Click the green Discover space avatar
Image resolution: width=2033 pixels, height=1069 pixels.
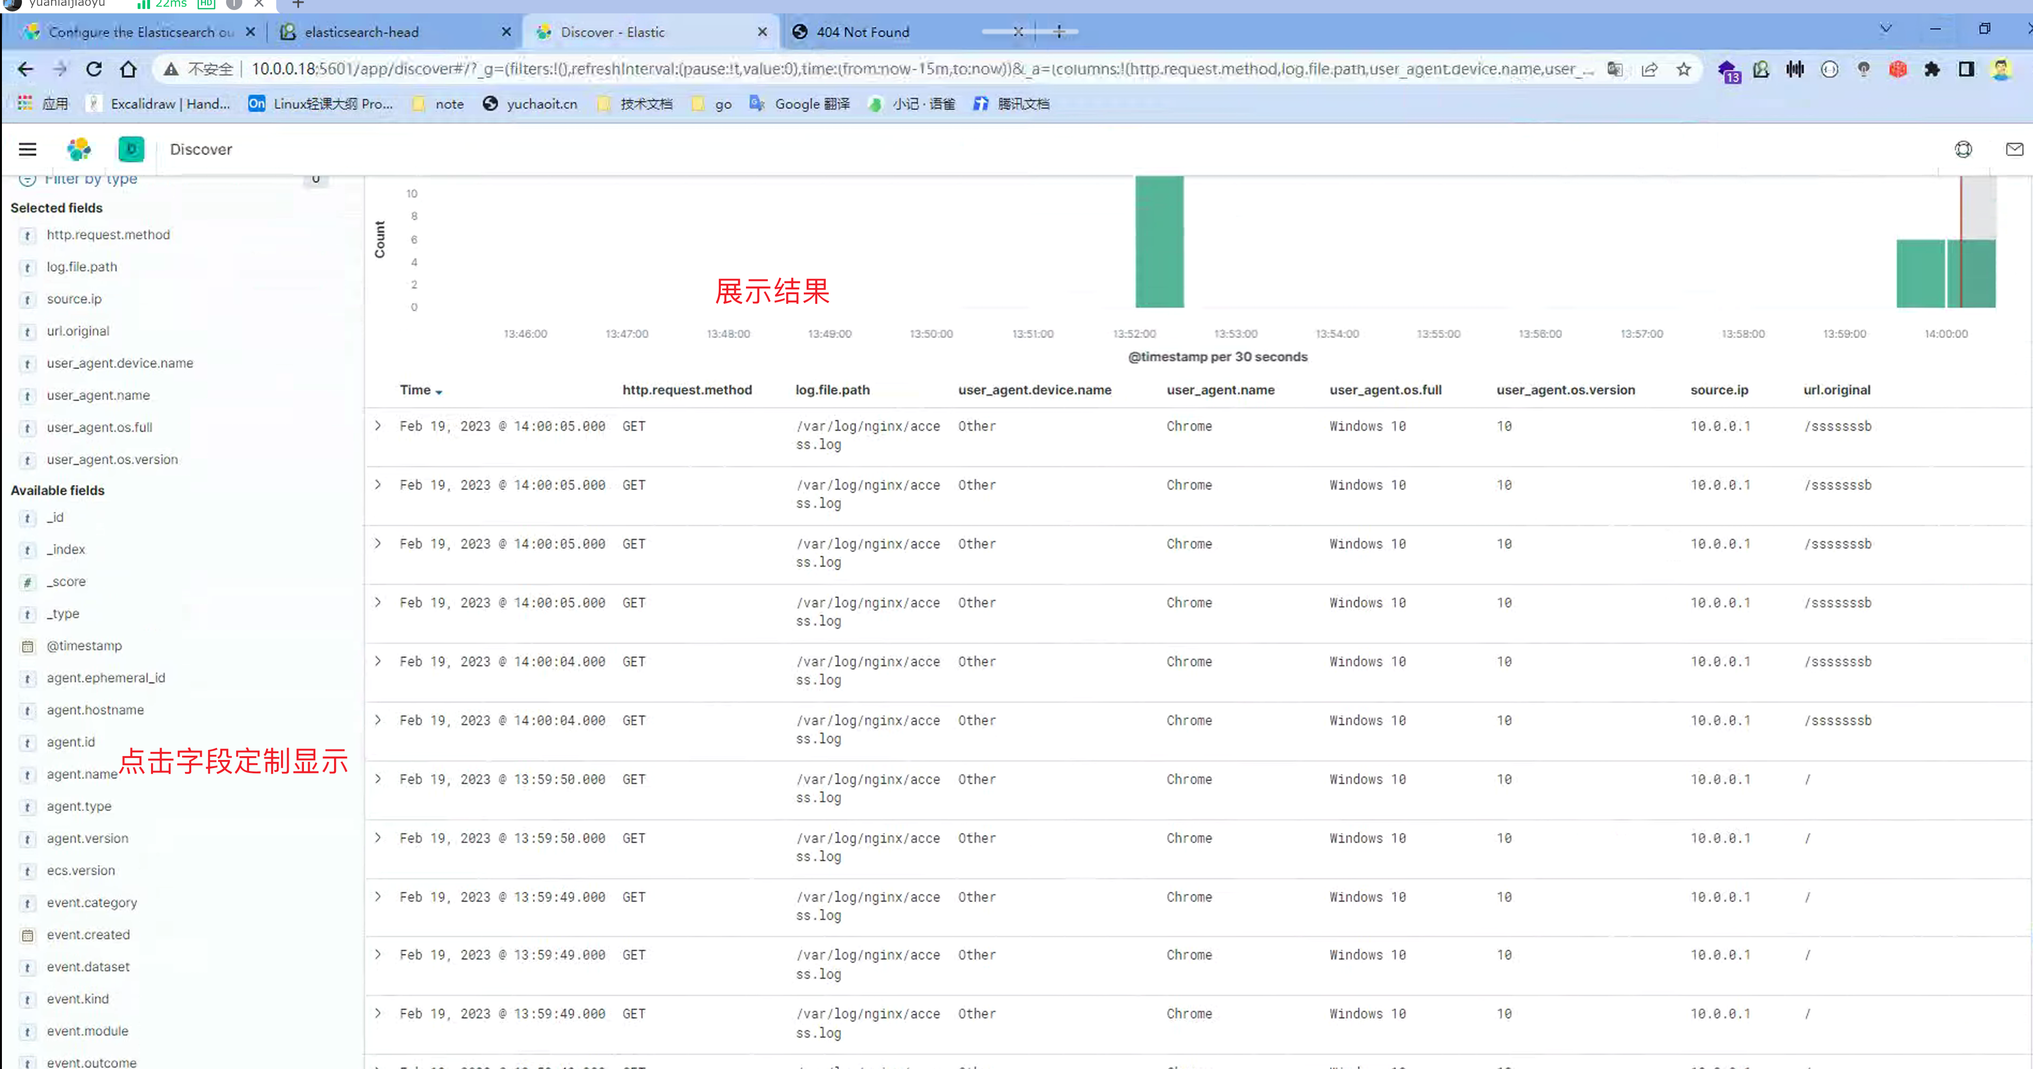131,149
